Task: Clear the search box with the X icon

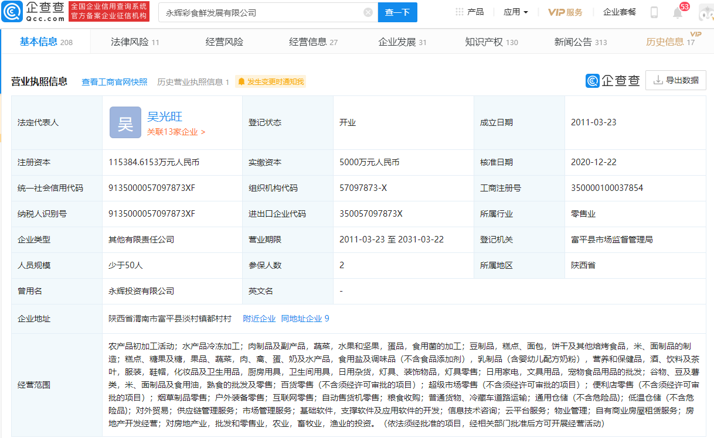Action: tap(368, 12)
